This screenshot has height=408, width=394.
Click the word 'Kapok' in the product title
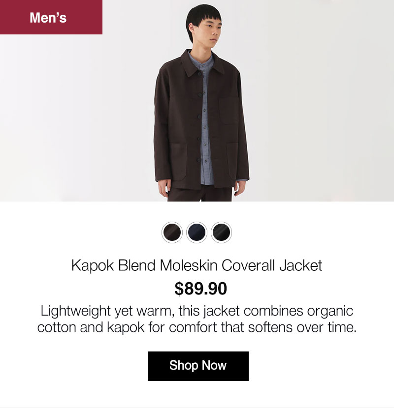tap(93, 266)
